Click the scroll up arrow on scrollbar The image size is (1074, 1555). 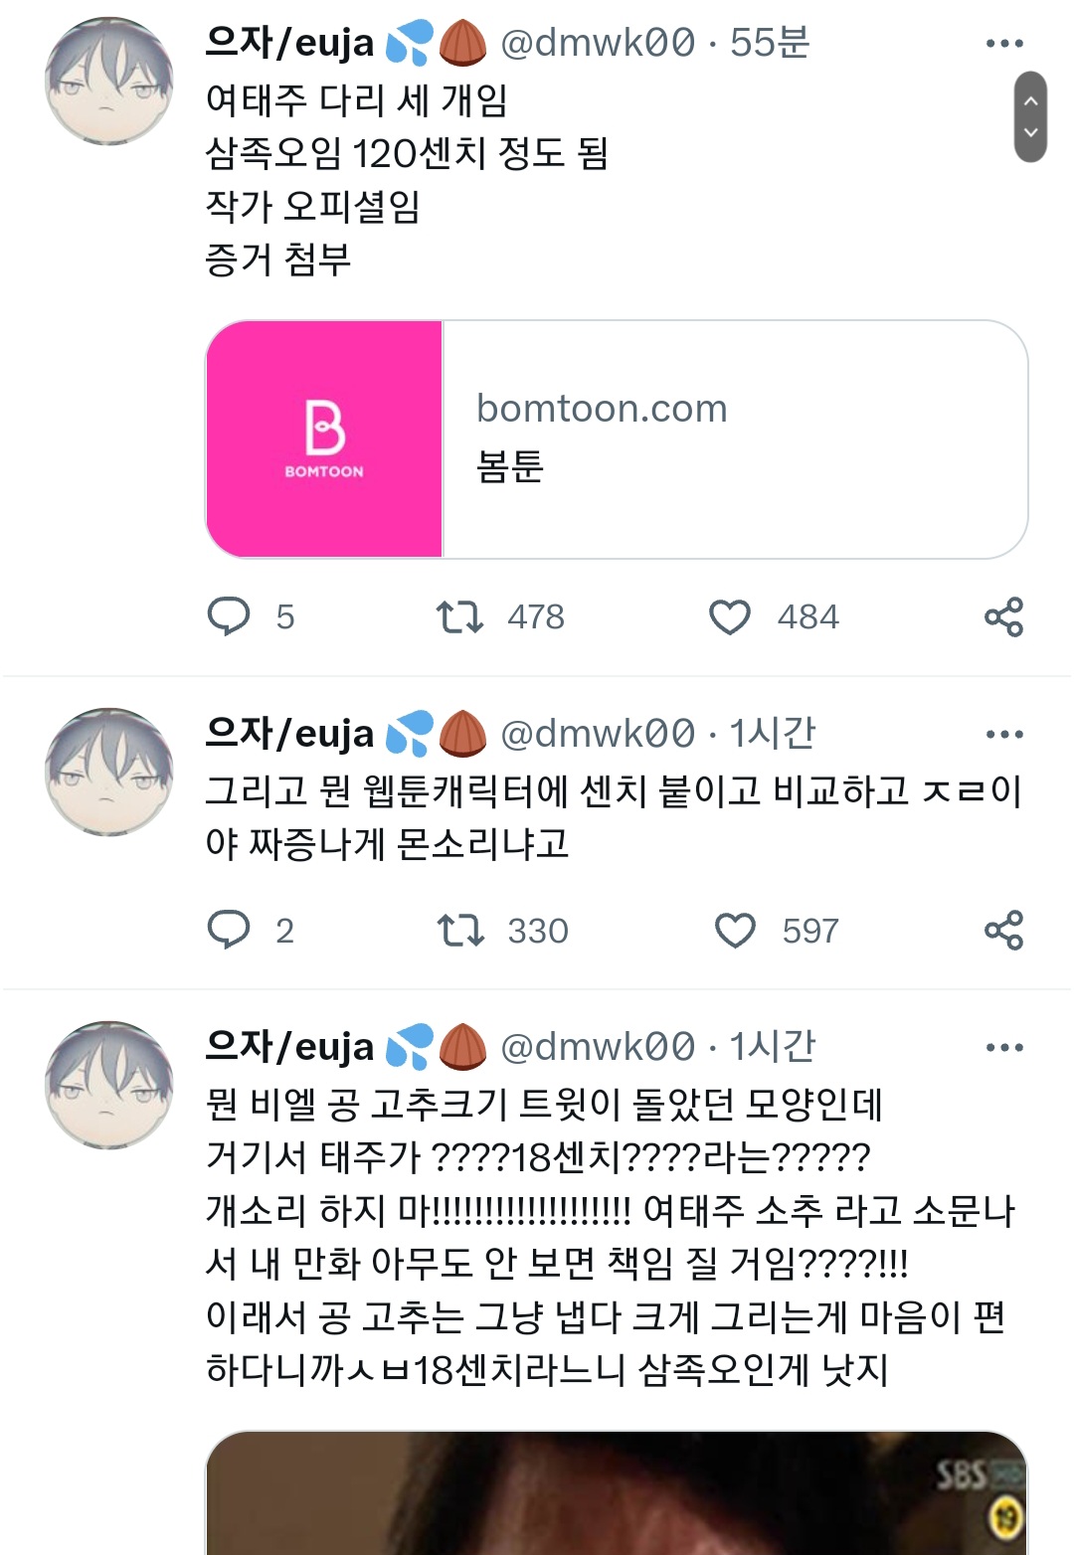(x=1030, y=100)
